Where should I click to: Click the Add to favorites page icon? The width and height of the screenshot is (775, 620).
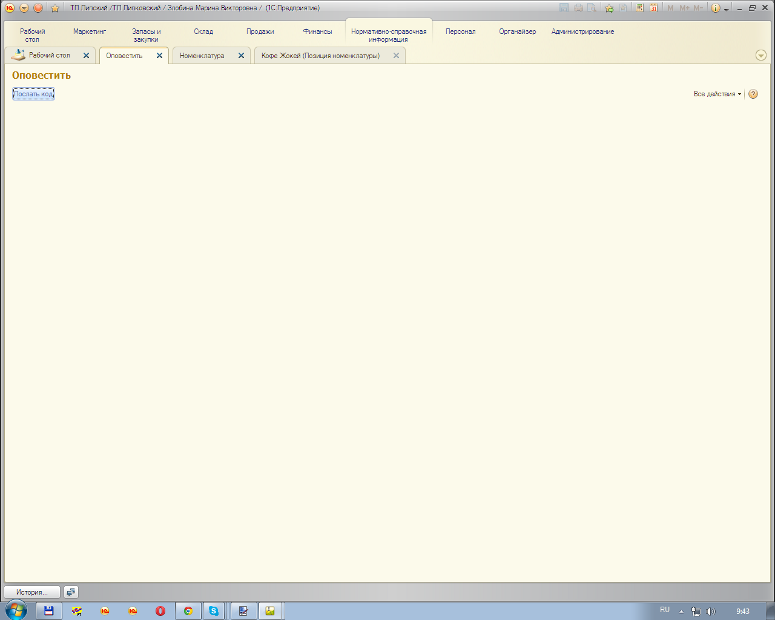point(623,8)
